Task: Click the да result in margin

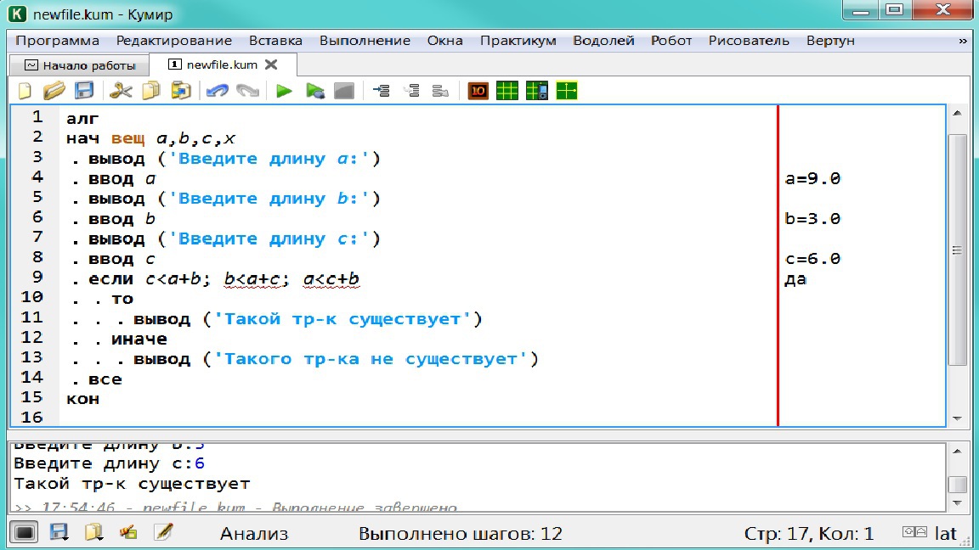Action: tap(795, 279)
